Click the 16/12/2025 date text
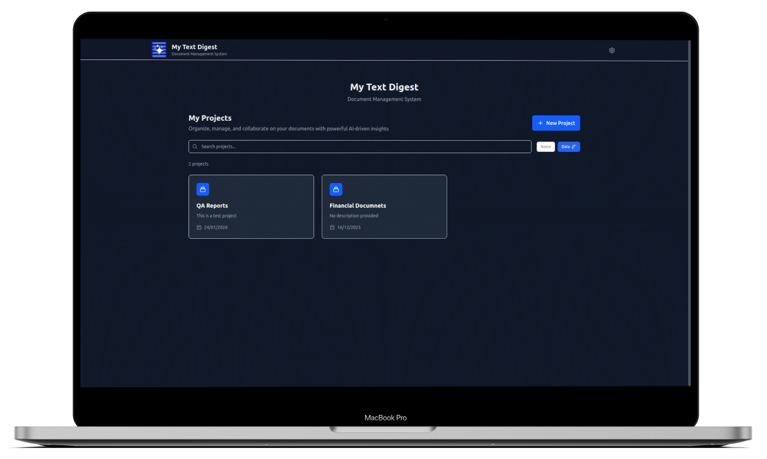The image size is (767, 459). (349, 227)
